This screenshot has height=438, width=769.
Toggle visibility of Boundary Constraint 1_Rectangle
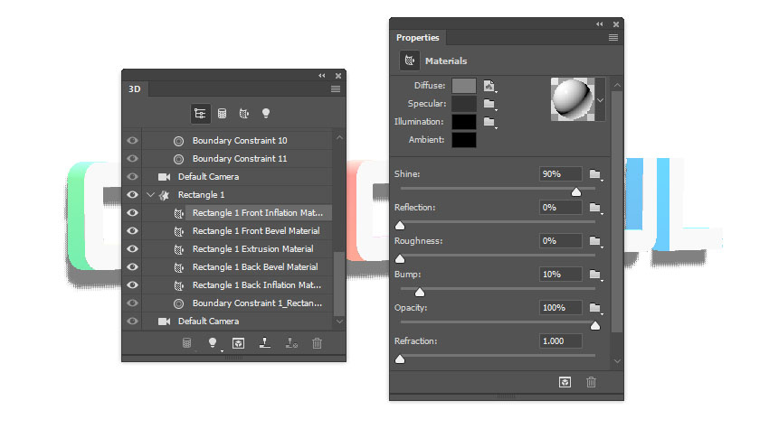pos(132,303)
